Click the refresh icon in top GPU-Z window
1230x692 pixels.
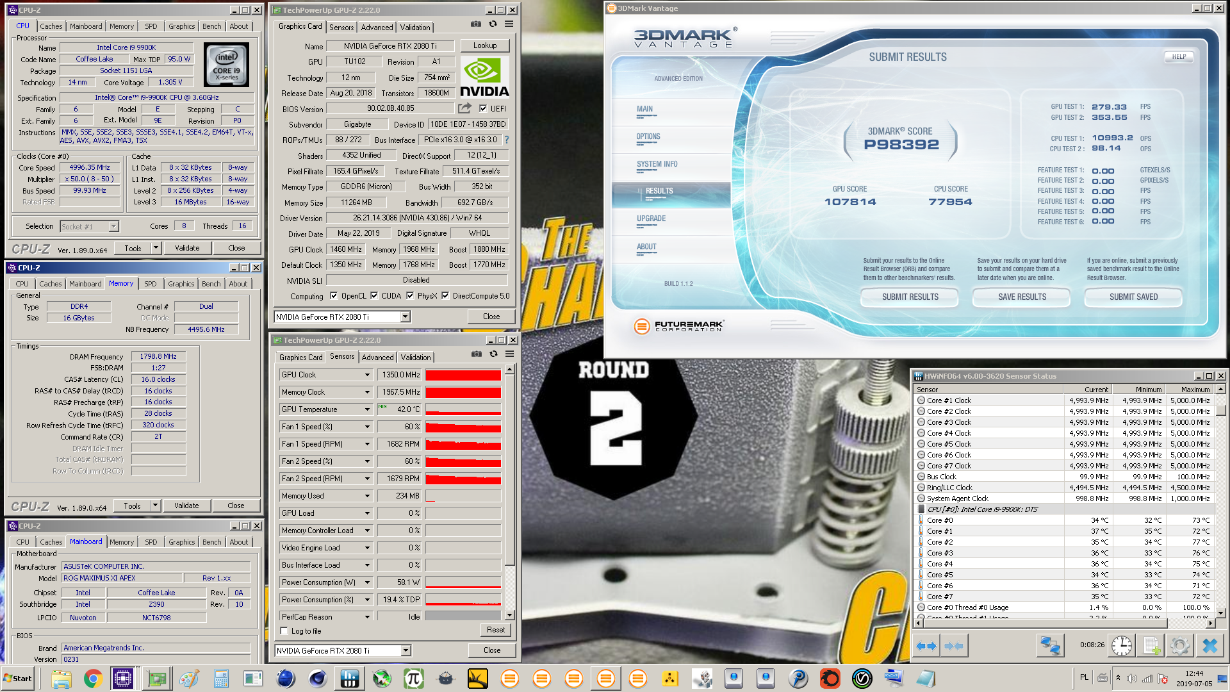click(493, 24)
